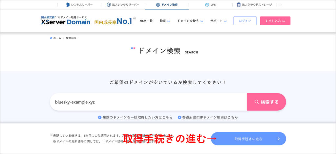Open the 法人クラウドストレージ tab
336x154 pixels.
tap(254, 5)
